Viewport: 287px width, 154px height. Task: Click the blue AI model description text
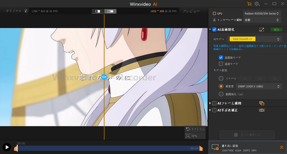click(250, 48)
